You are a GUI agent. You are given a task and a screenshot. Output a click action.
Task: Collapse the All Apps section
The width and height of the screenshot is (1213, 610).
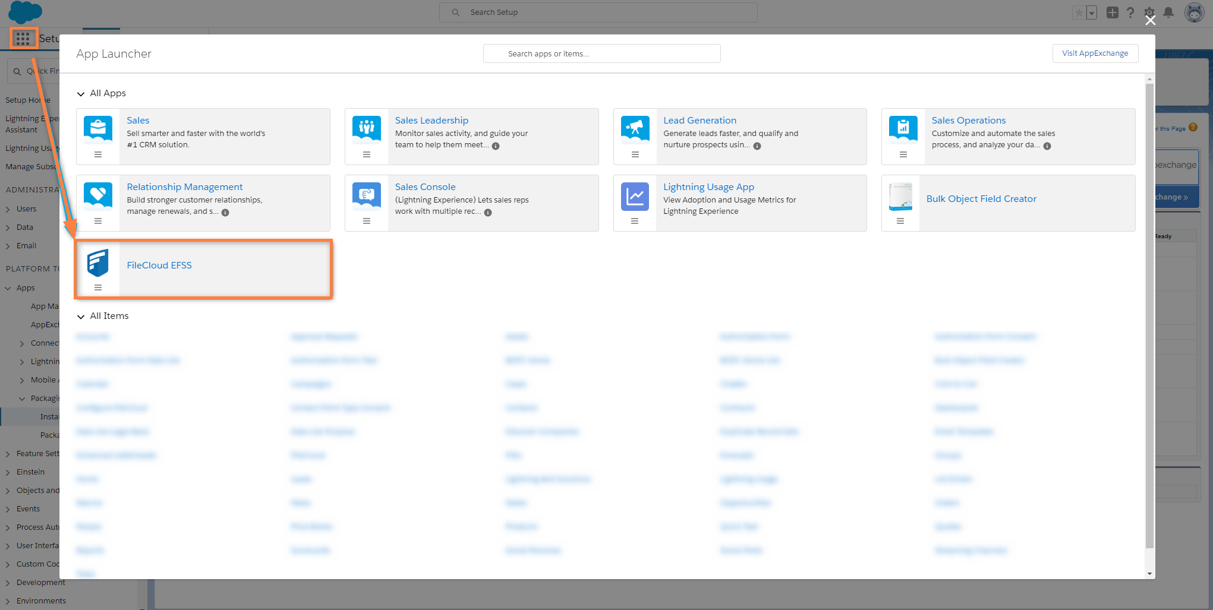81,94
